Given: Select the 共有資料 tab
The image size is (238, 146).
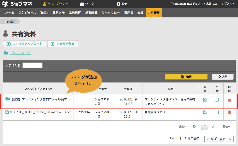Looking at the screenshot, I should [154, 13].
